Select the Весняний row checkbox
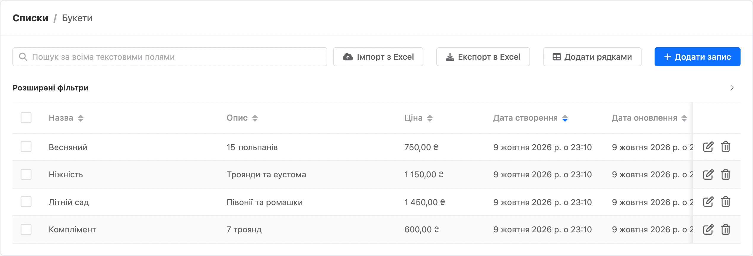This screenshot has height=256, width=753. pos(26,147)
